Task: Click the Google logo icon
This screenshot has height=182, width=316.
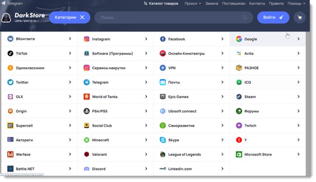Action: (239, 39)
